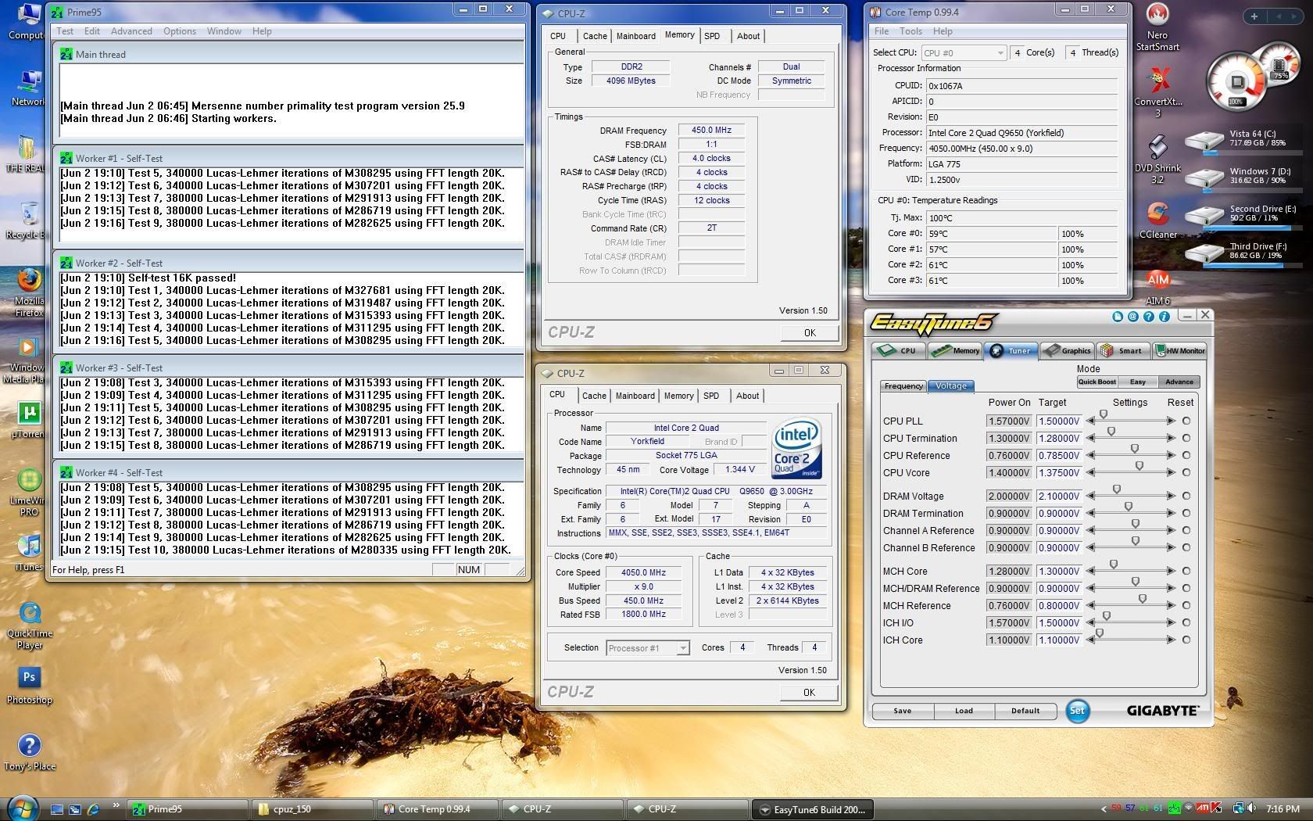Toggle the ICH I/O reset radio button
The width and height of the screenshot is (1313, 821).
click(x=1186, y=622)
